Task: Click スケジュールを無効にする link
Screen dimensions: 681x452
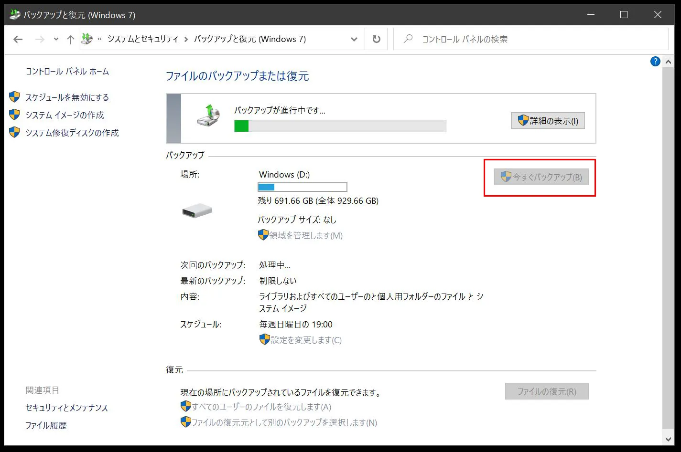Action: click(x=67, y=97)
